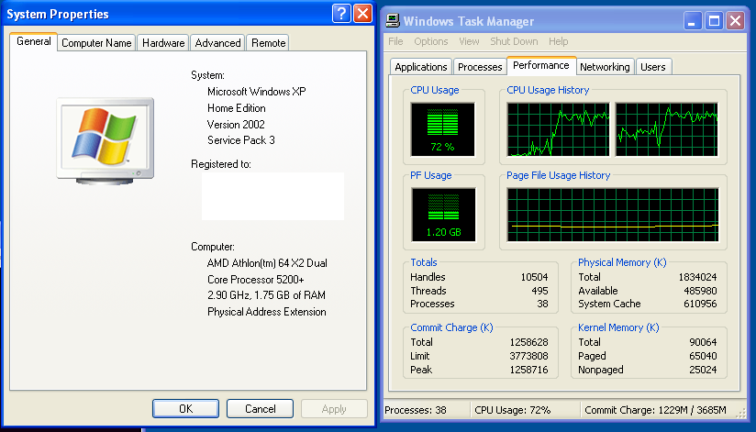This screenshot has width=756, height=432.
Task: Switch to the Processes tab
Action: tap(480, 67)
